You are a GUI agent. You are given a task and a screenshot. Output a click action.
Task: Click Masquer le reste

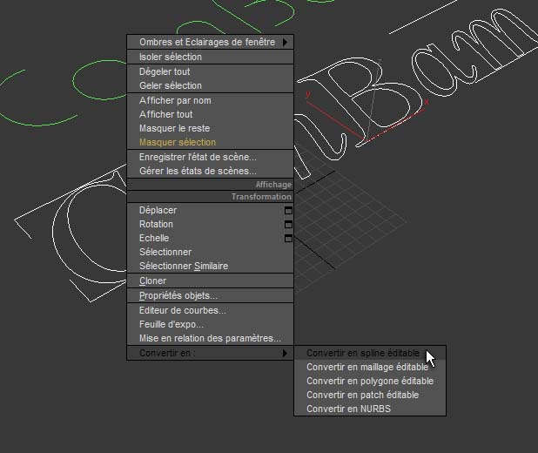pos(210,128)
